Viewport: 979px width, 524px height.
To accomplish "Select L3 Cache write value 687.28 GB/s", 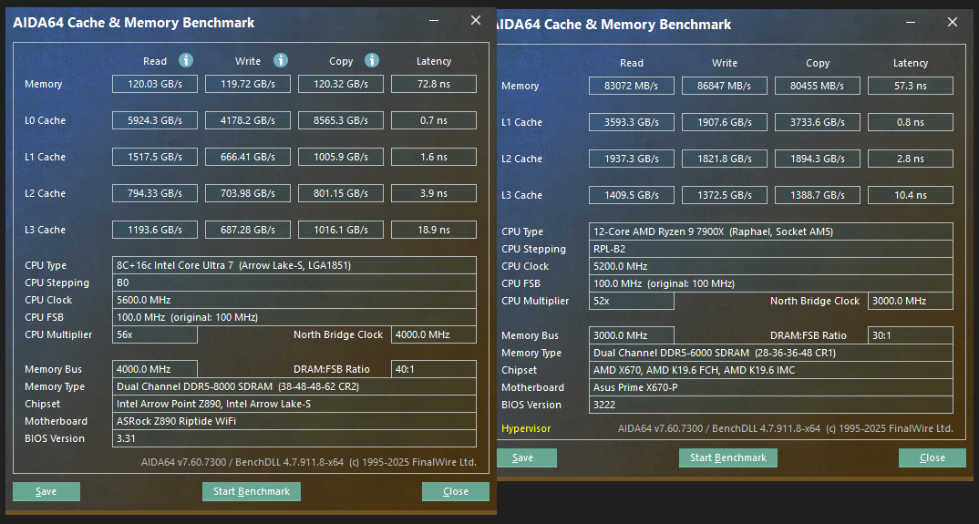I will point(248,230).
